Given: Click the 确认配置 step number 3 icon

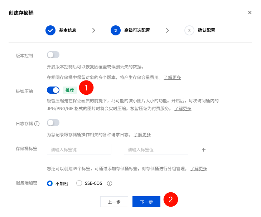Looking at the screenshot, I should [189, 30].
